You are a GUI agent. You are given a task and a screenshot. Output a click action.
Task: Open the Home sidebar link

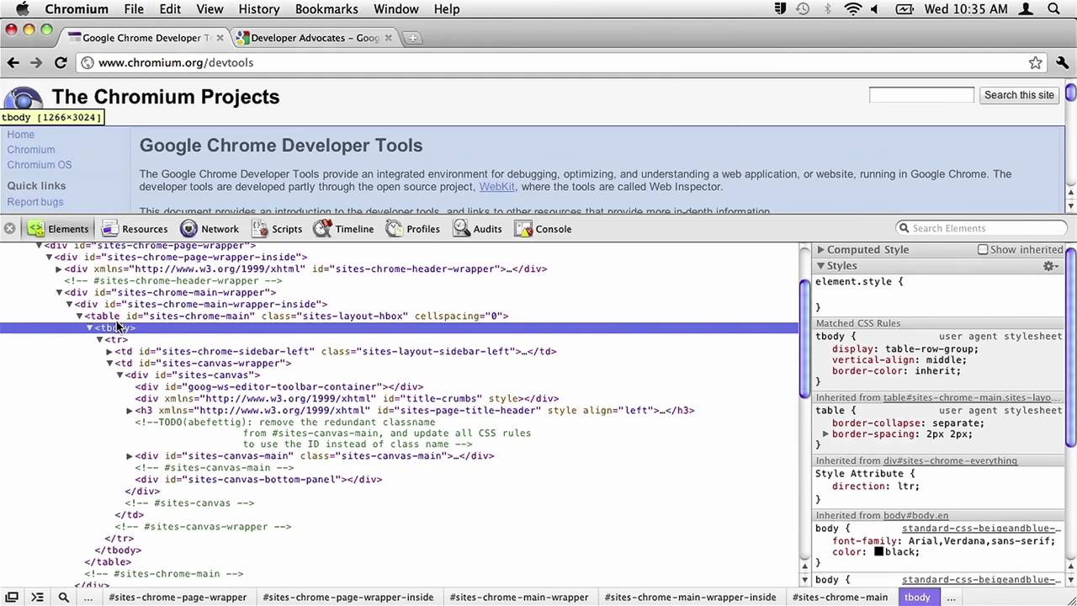[21, 135]
